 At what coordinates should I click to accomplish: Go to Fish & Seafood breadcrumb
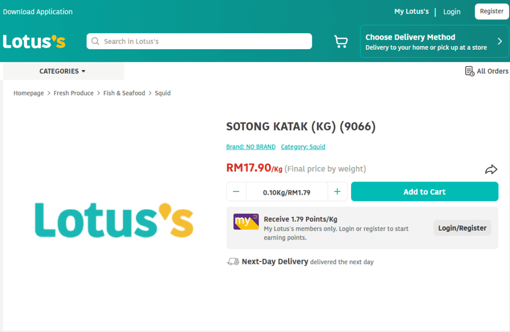click(124, 93)
